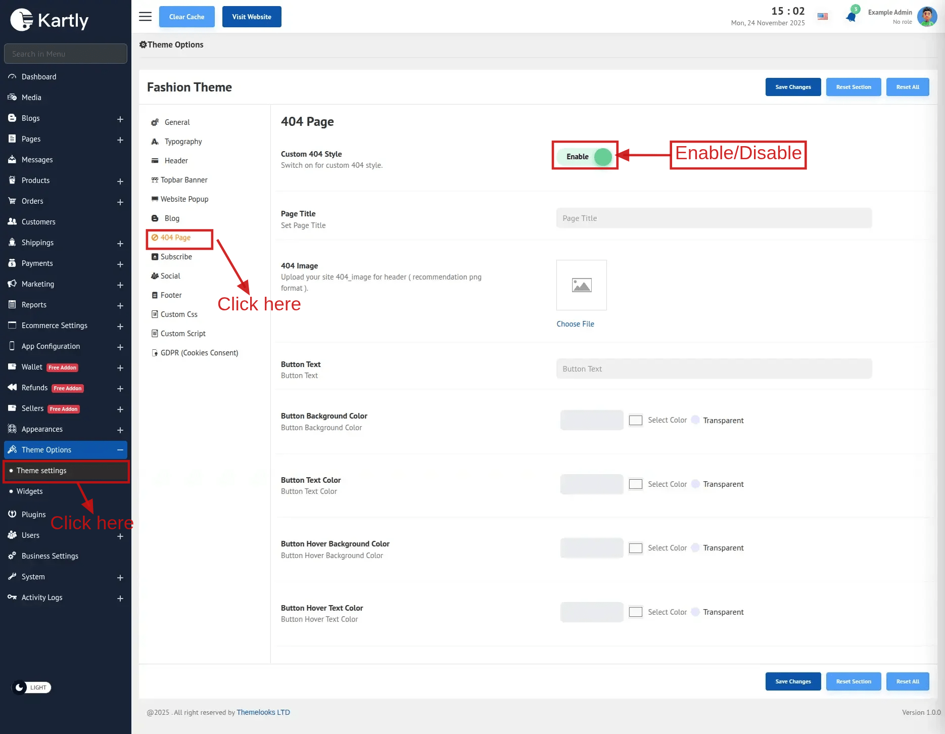Open the notification bell icon
Screen dimensions: 945x734
851,17
